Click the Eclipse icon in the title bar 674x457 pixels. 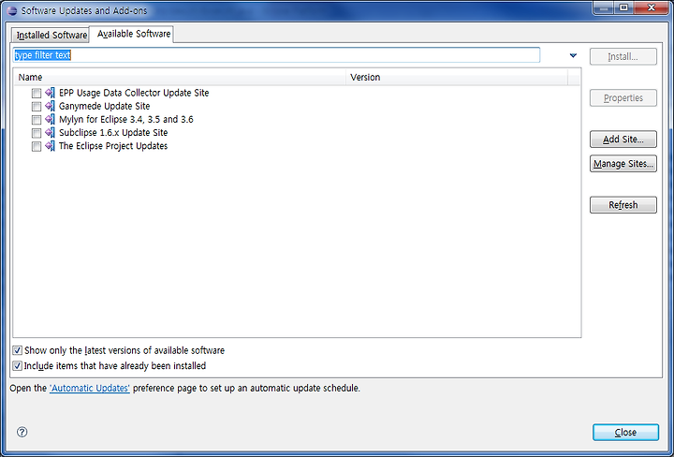(x=12, y=10)
